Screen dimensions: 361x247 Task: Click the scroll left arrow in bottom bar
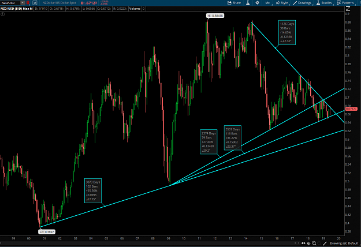(295, 243)
